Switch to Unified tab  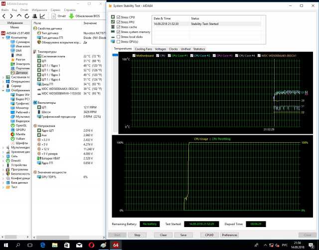click(x=185, y=49)
